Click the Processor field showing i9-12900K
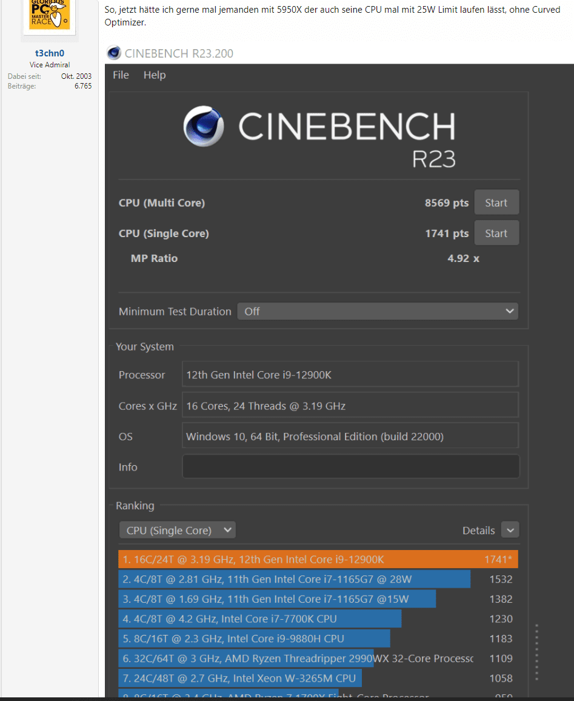 tap(350, 374)
